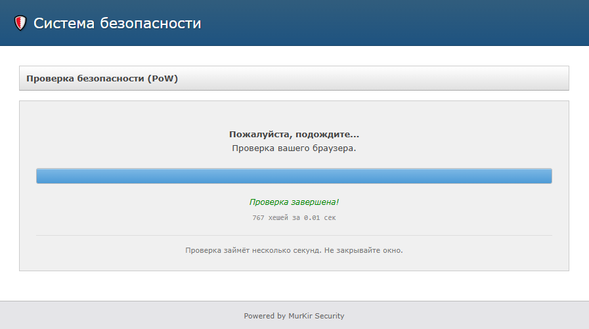The image size is (589, 329).
Task: Click the "767" hash count number
Action: tap(259, 217)
